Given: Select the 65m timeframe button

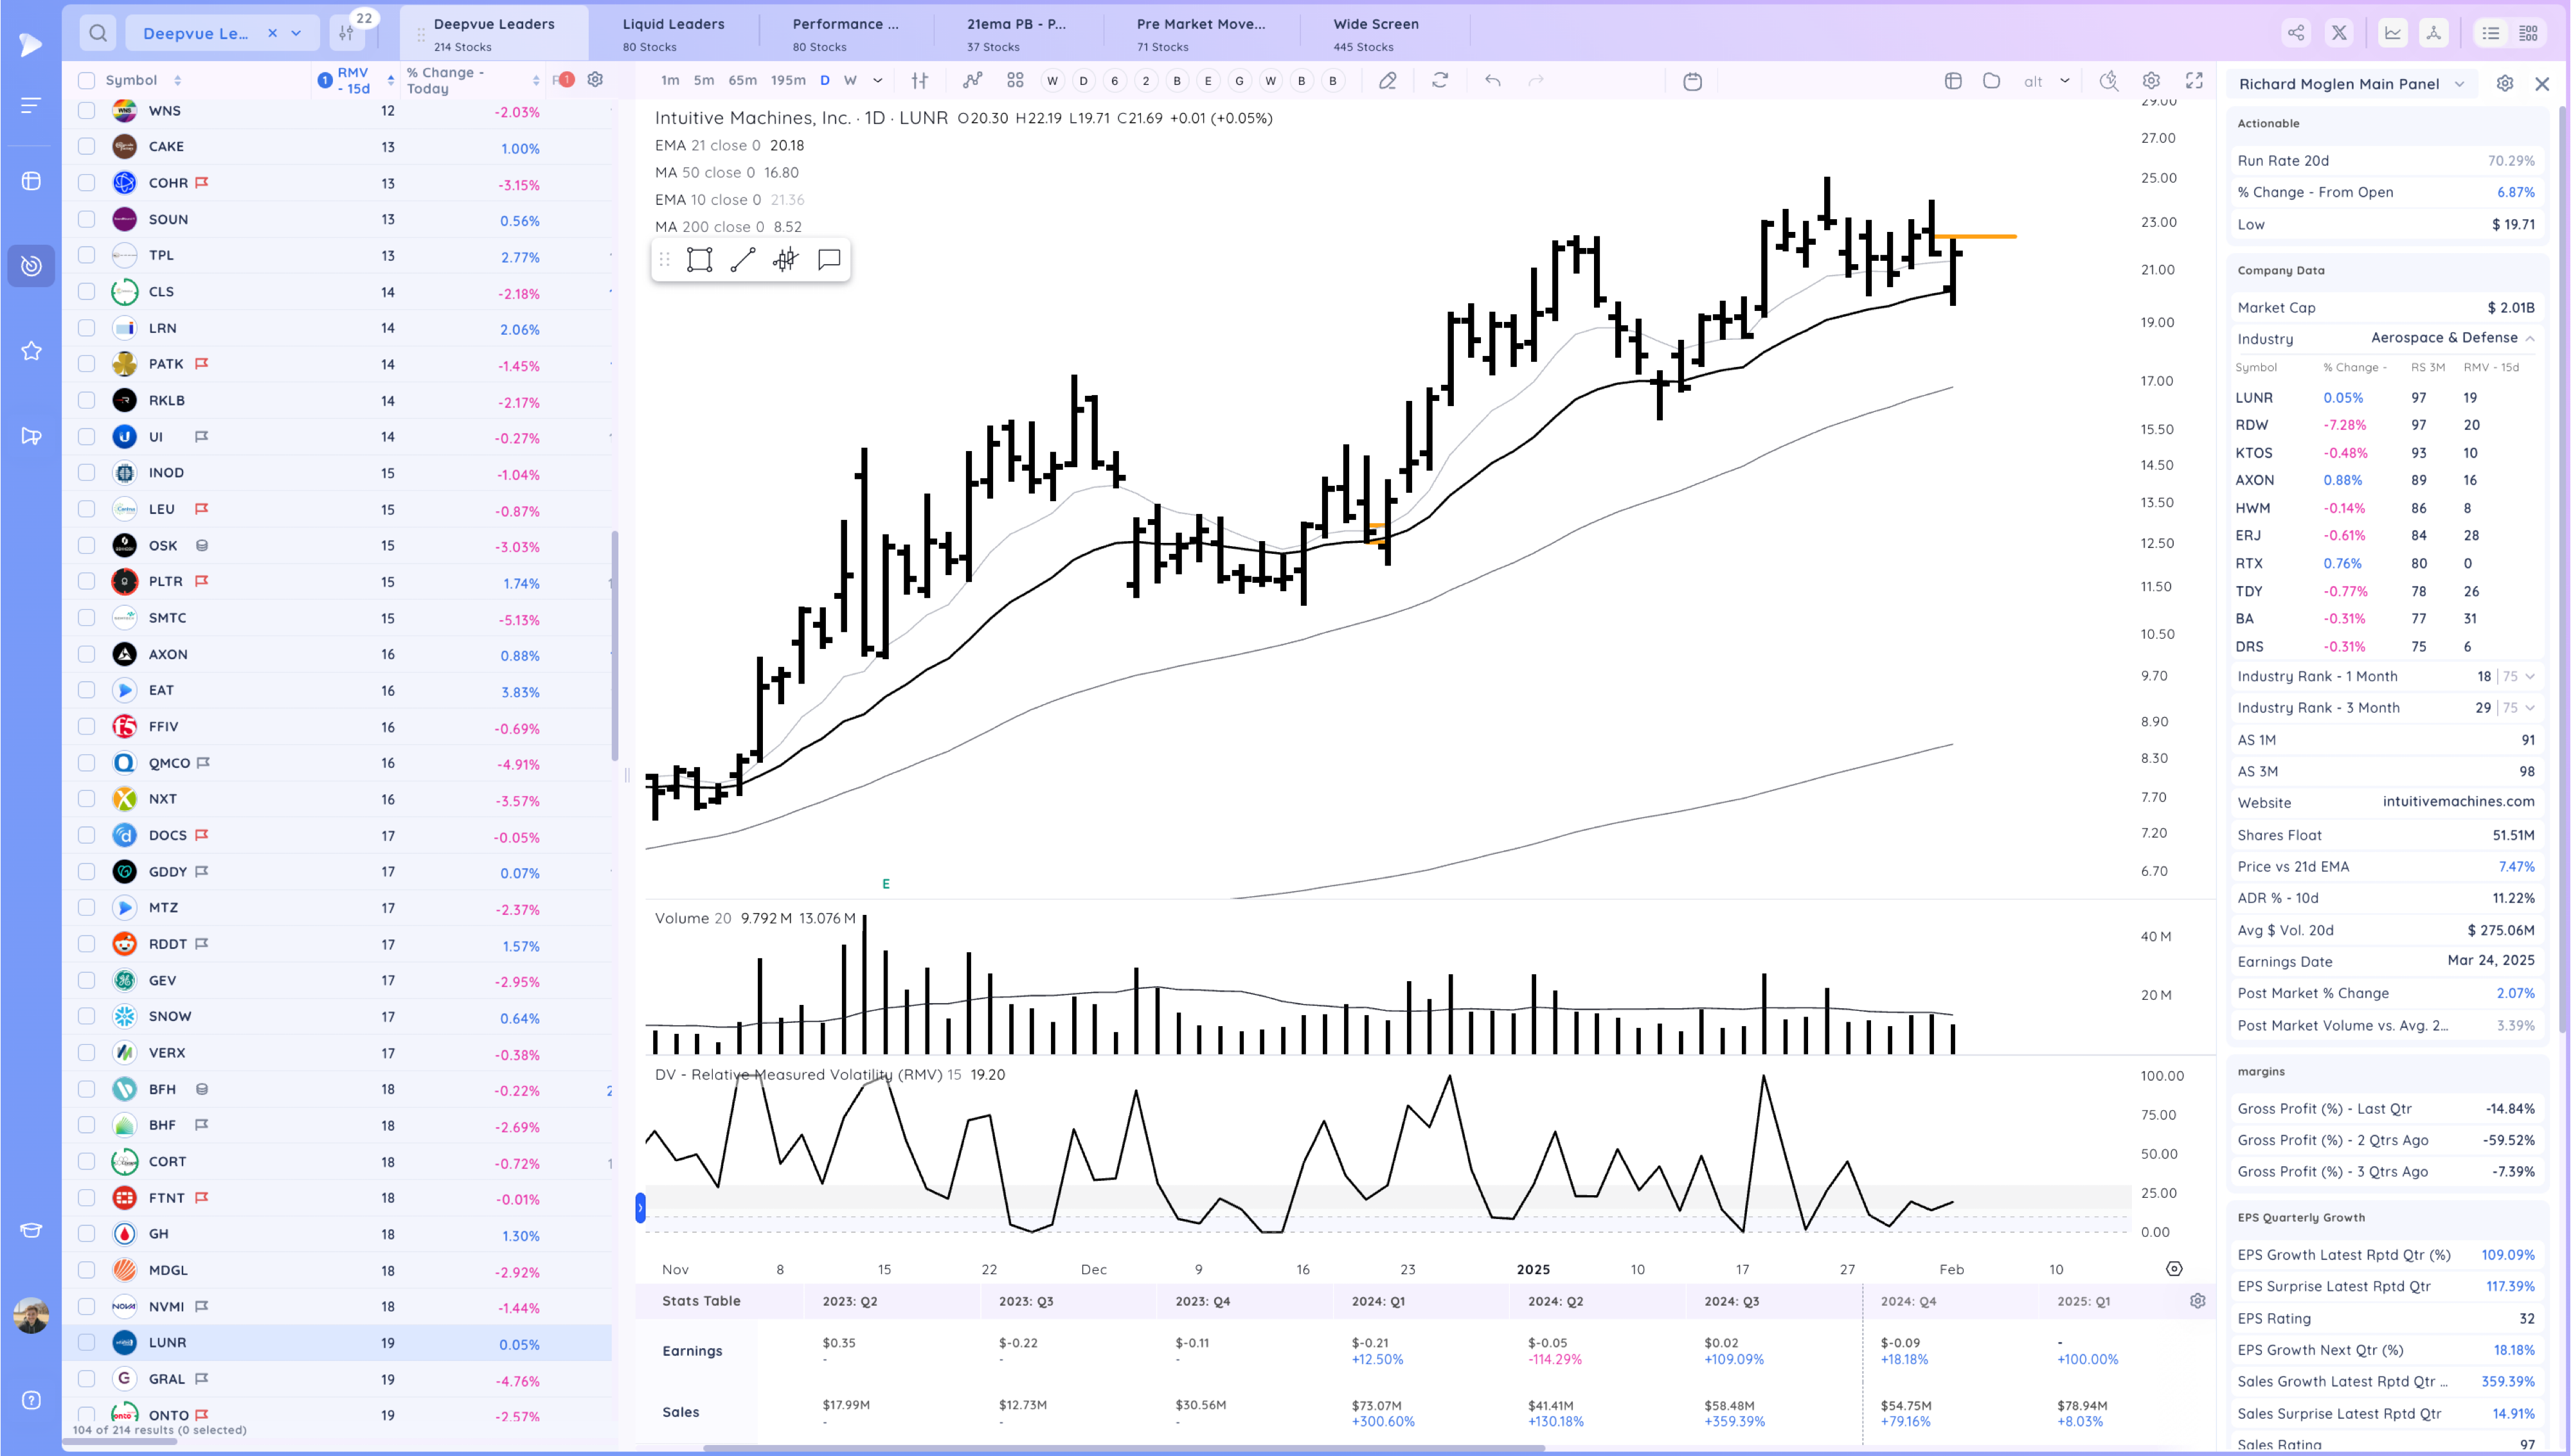Looking at the screenshot, I should [742, 81].
